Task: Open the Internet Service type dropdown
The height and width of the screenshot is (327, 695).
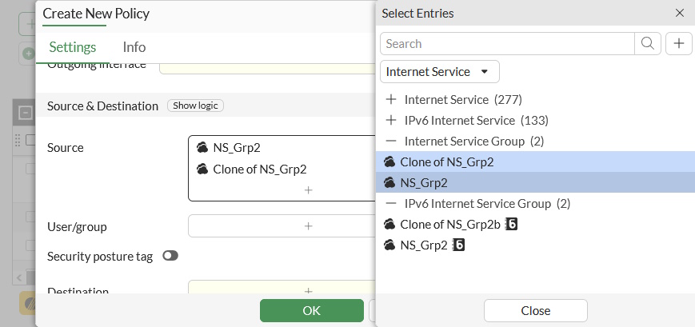Action: (440, 72)
